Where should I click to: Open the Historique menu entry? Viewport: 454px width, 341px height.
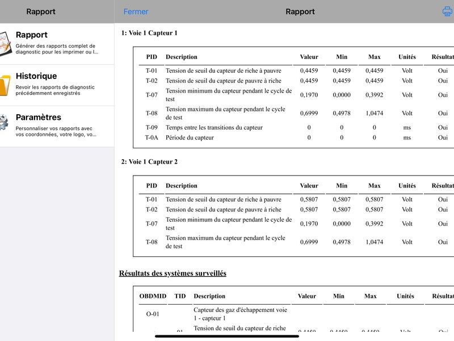pyautogui.click(x=57, y=85)
